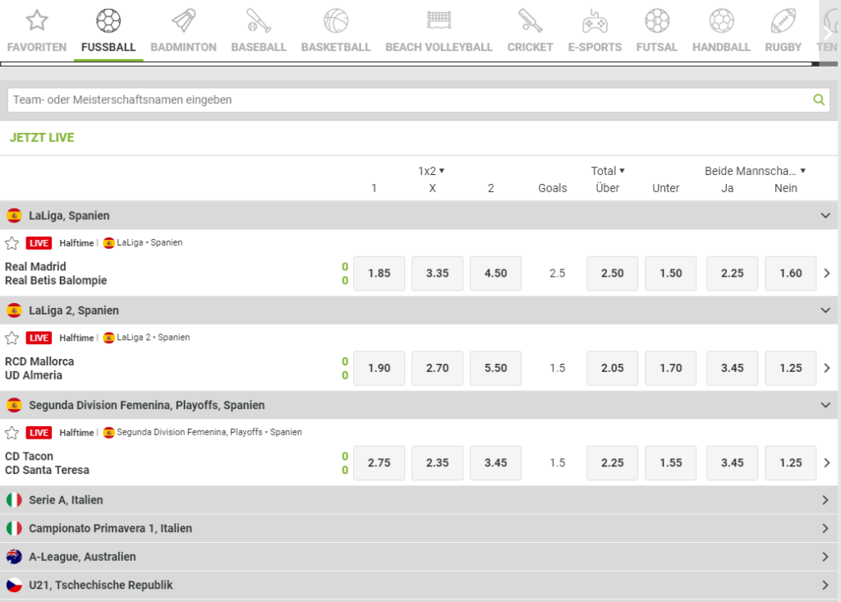The image size is (841, 602).
Task: Click the Italy flag beside Serie A, Italien
Action: tap(14, 500)
